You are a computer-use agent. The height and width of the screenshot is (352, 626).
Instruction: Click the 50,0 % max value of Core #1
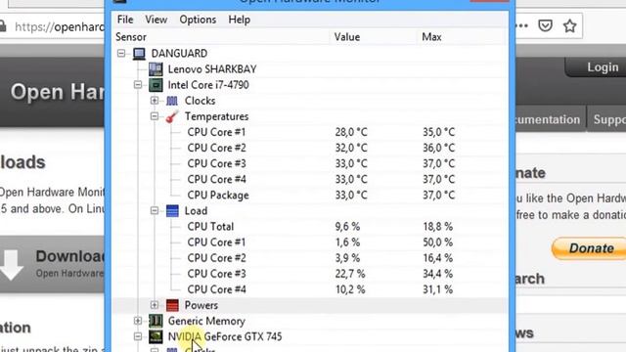click(437, 242)
